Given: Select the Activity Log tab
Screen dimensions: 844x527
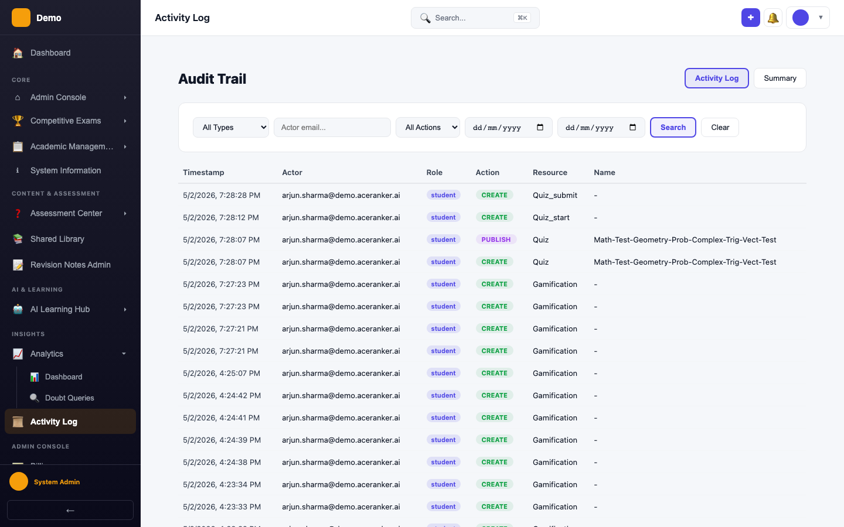Looking at the screenshot, I should click(x=717, y=78).
